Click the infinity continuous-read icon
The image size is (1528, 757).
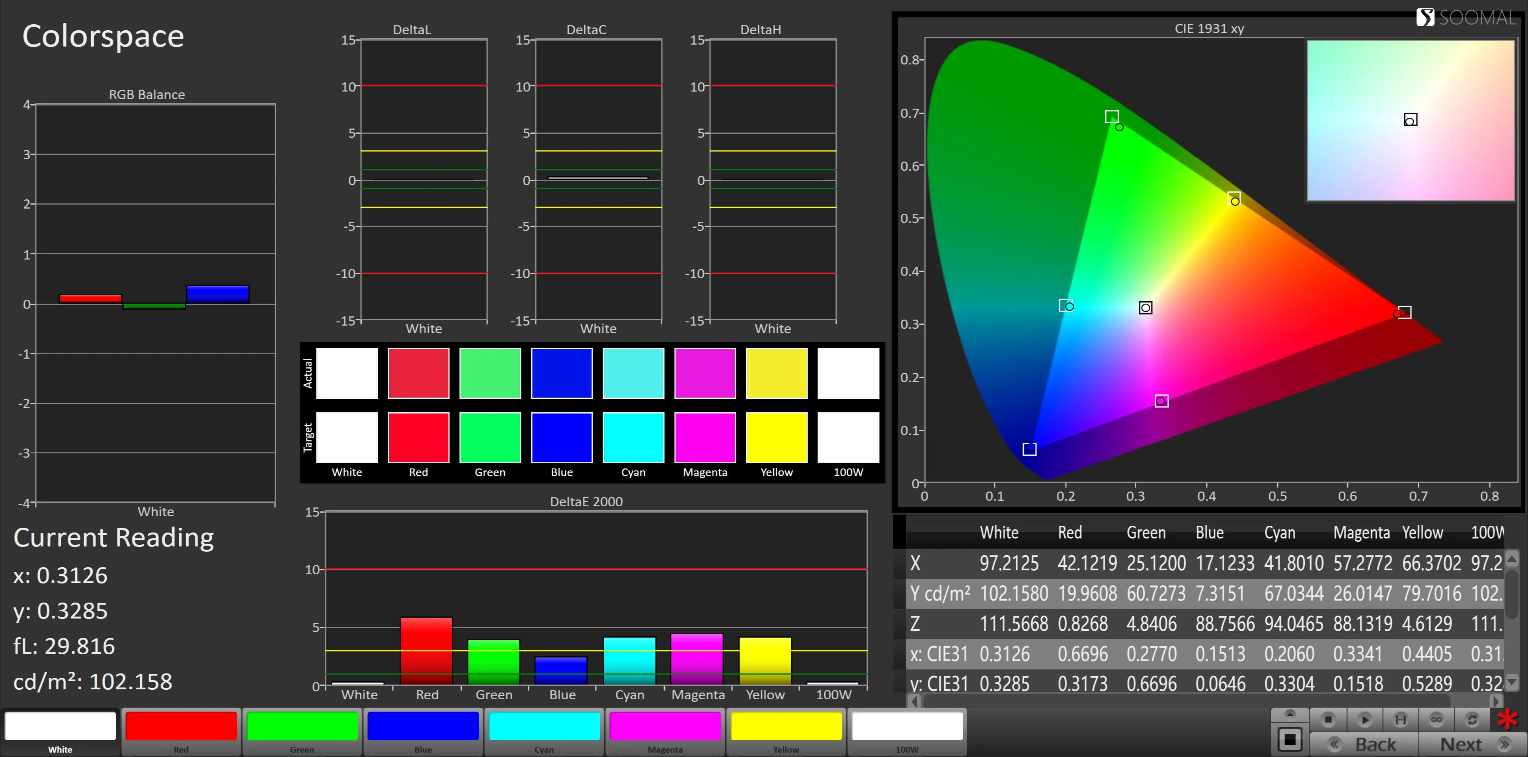pos(1436,720)
